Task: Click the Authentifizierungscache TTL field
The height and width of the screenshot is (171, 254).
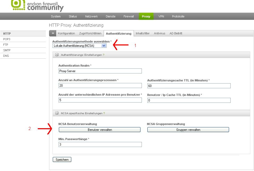Action: tap(189, 86)
